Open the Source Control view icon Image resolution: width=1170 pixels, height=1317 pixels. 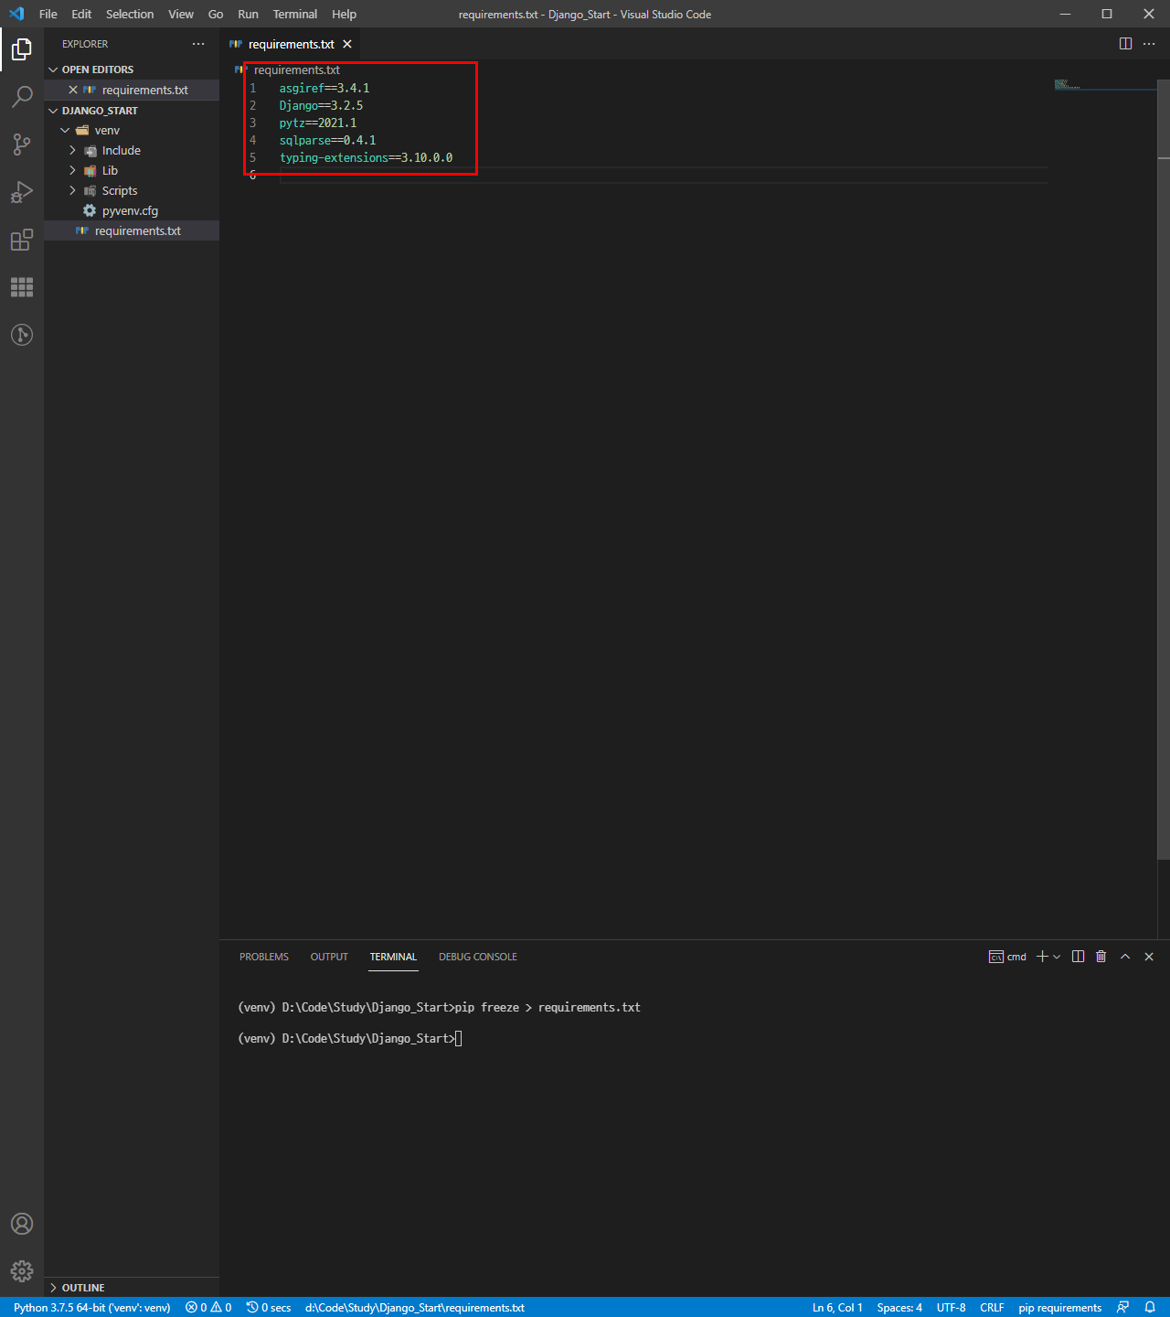click(22, 145)
